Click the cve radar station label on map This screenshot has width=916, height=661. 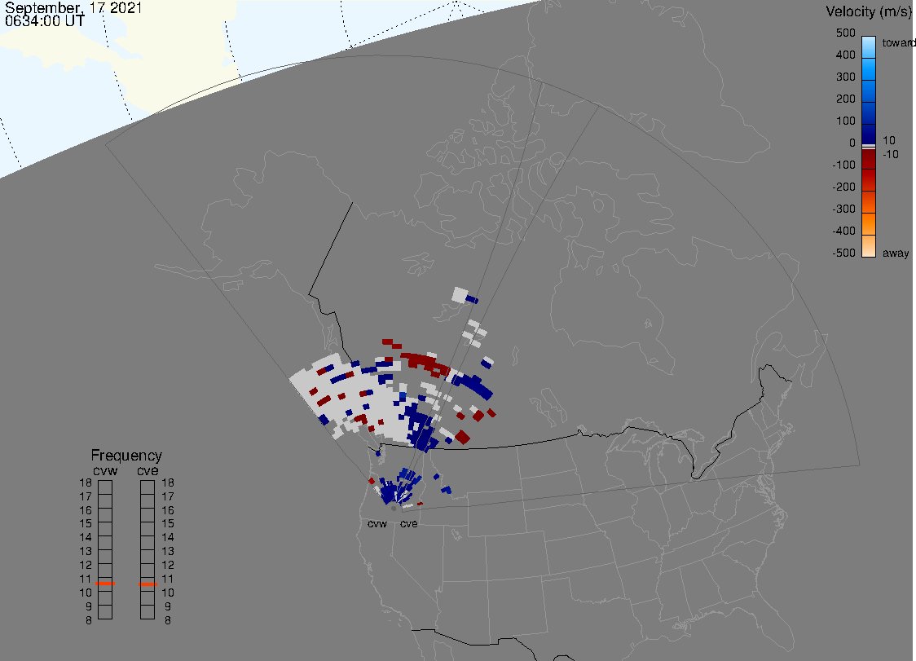coord(408,524)
